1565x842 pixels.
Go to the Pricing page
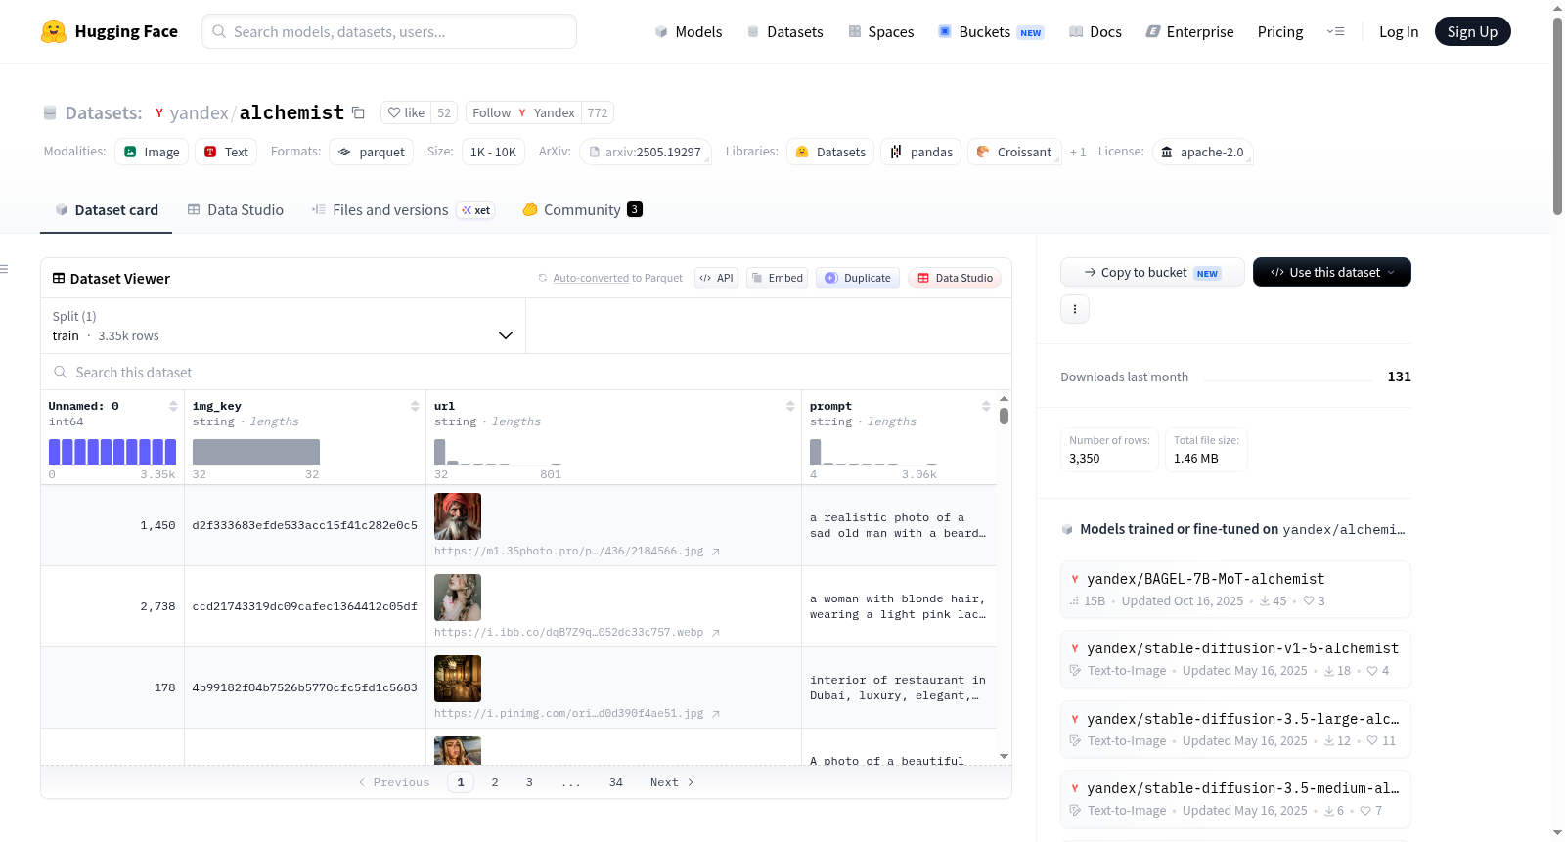point(1279,31)
